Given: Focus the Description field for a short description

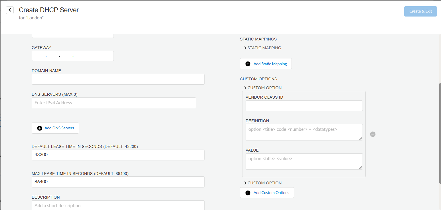Looking at the screenshot, I should [x=118, y=205].
